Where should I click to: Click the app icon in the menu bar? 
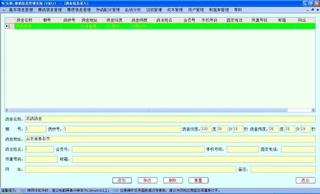tap(4, 9)
